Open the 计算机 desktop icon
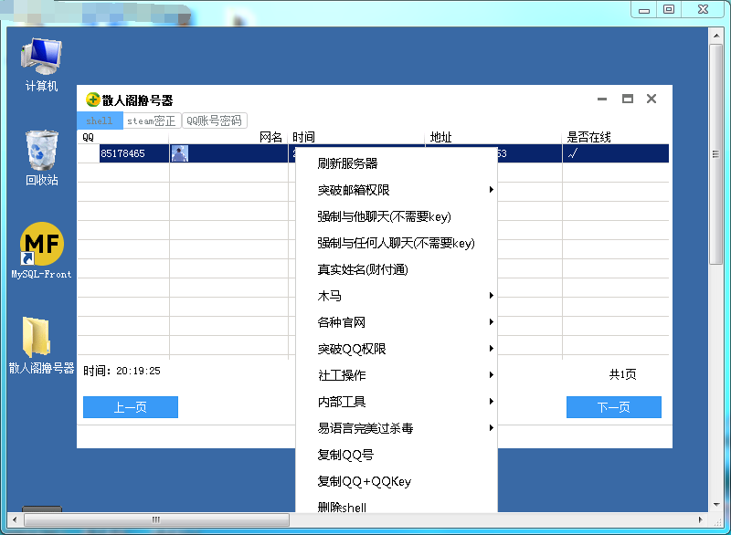This screenshot has height=535, width=731. (41, 64)
